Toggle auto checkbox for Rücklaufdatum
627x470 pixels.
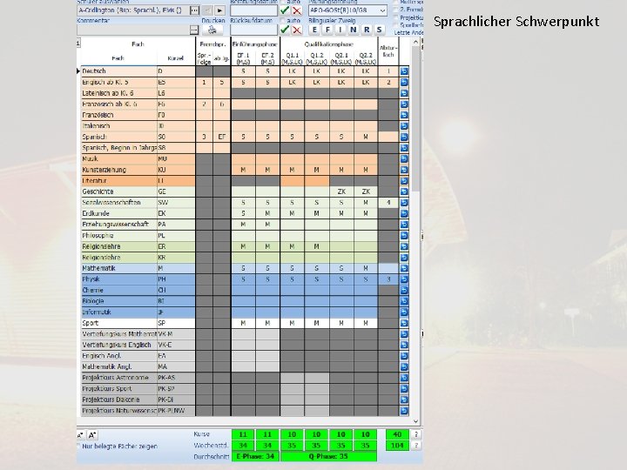tap(283, 20)
